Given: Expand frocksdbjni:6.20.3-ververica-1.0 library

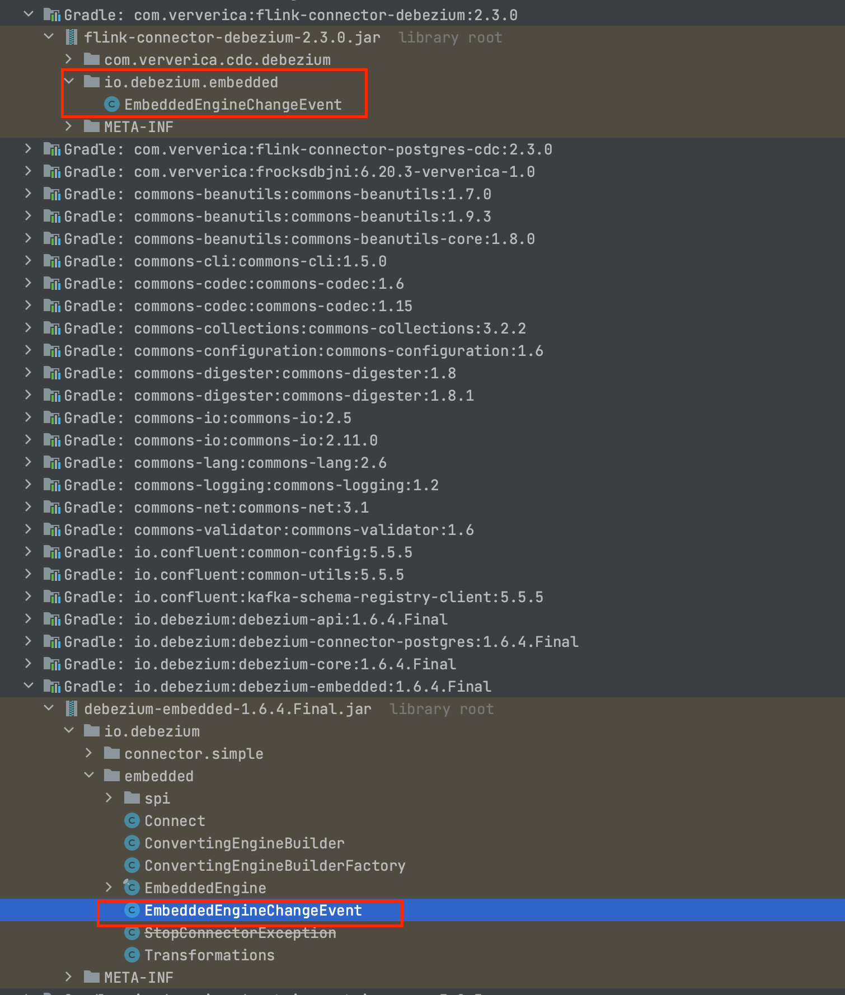Looking at the screenshot, I should point(29,171).
